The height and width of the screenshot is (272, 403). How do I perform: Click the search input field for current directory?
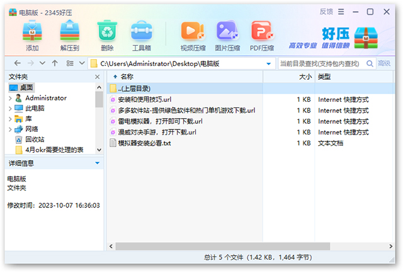coord(318,63)
